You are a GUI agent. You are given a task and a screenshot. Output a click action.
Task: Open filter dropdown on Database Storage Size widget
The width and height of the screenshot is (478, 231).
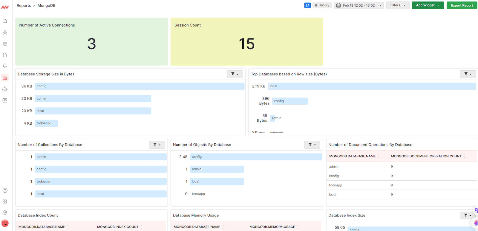[x=235, y=74]
